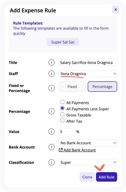The height and width of the screenshot is (192, 126).
Task: Expand the No Bank Account dropdown
Action: coord(88,143)
